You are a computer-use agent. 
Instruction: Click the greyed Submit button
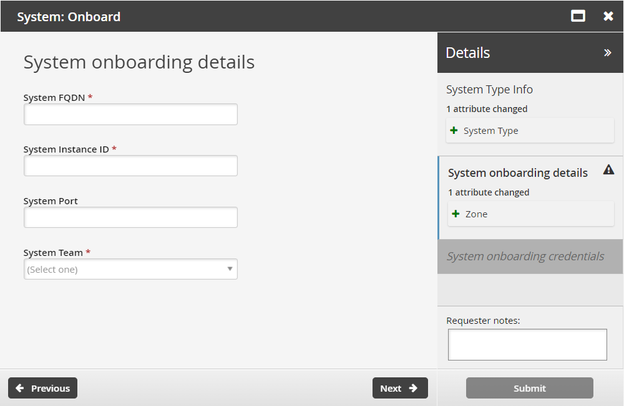[x=529, y=388]
